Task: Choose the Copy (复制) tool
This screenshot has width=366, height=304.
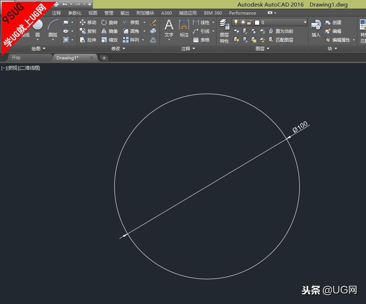Action: coord(88,31)
